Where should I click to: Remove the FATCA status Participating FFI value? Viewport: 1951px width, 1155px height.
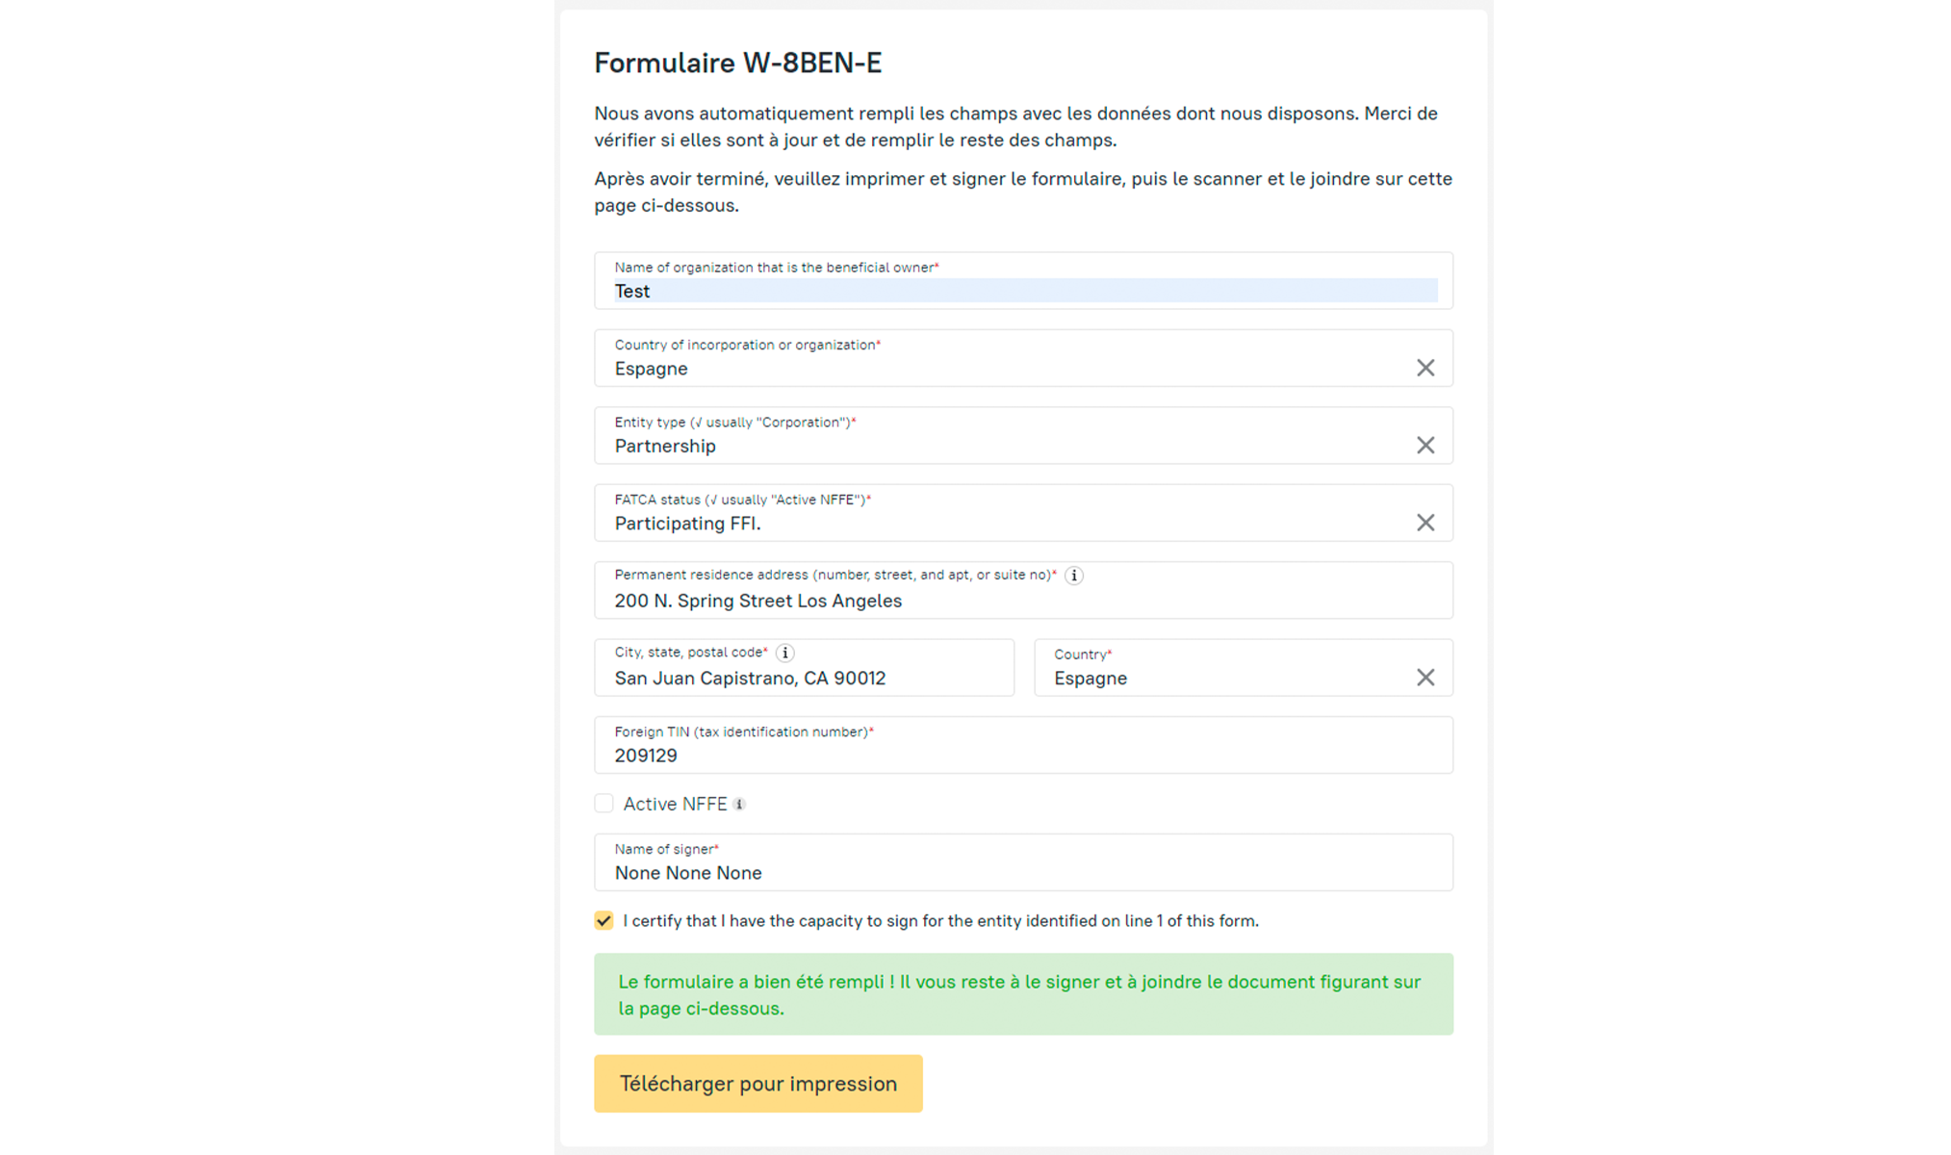point(1425,523)
